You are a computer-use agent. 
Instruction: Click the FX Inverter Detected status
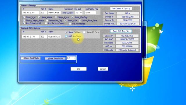point(127,50)
